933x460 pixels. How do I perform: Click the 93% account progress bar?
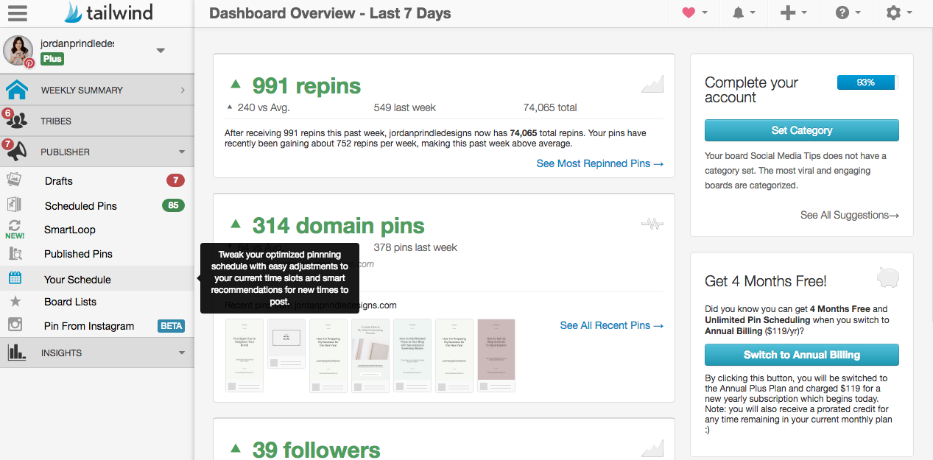867,82
